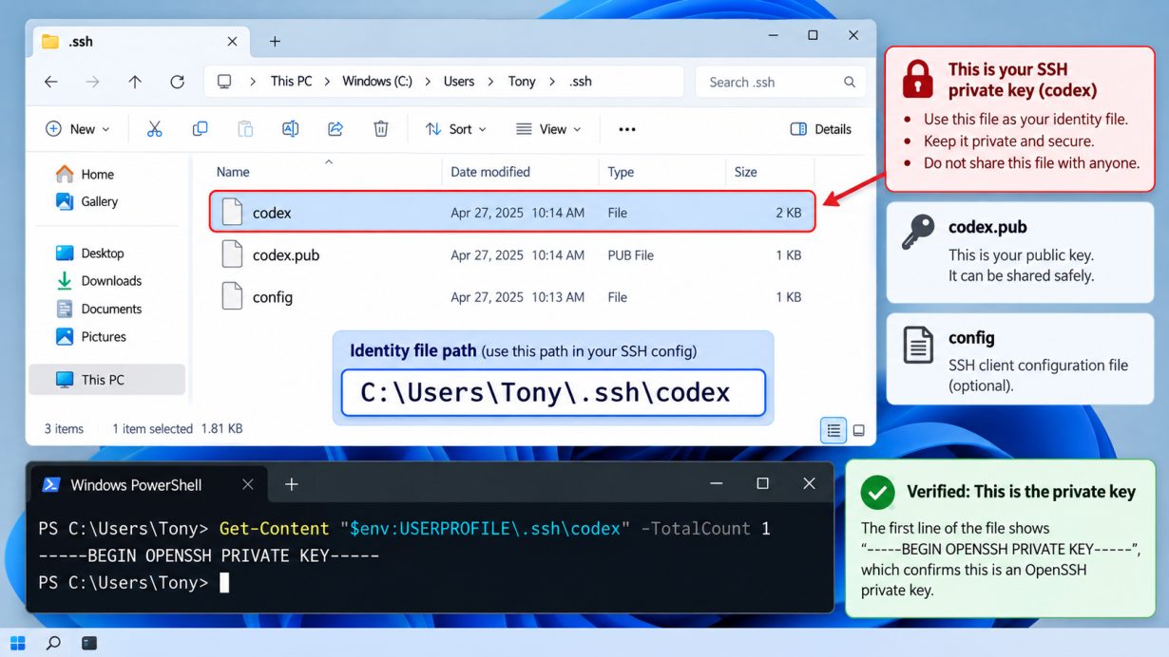Switch to details list view icon
This screenshot has height=657, width=1169.
pyautogui.click(x=834, y=430)
